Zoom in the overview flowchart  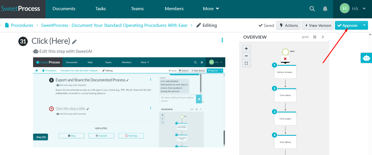246,49
